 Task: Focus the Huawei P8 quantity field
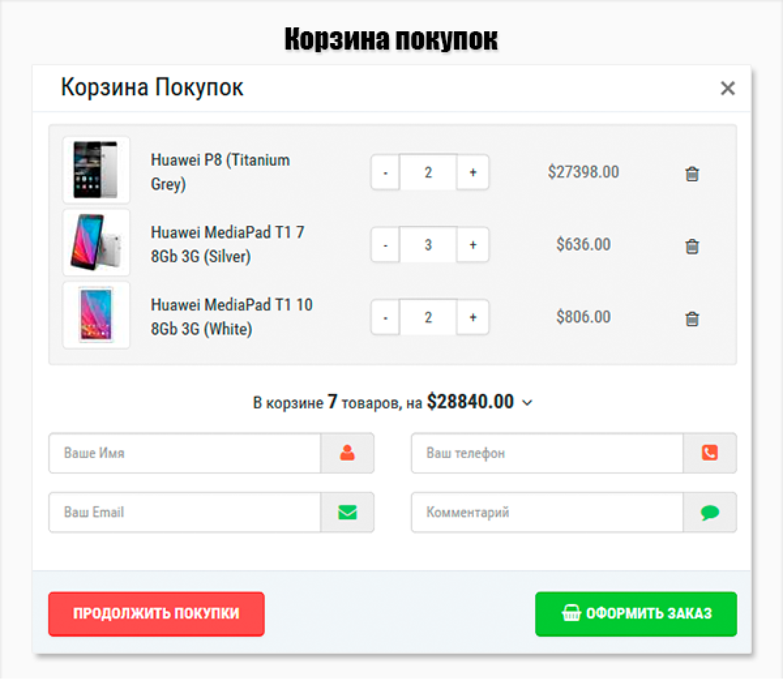[x=428, y=172]
